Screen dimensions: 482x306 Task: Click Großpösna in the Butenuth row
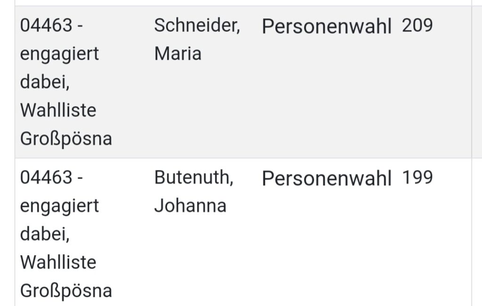(66, 291)
